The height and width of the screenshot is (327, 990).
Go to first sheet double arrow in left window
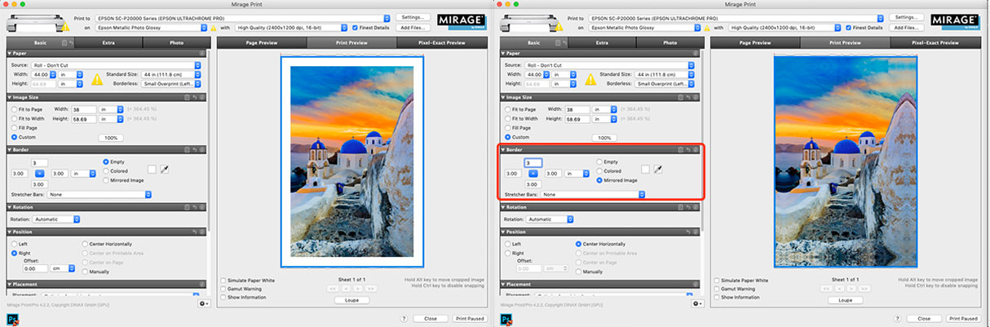(x=332, y=288)
